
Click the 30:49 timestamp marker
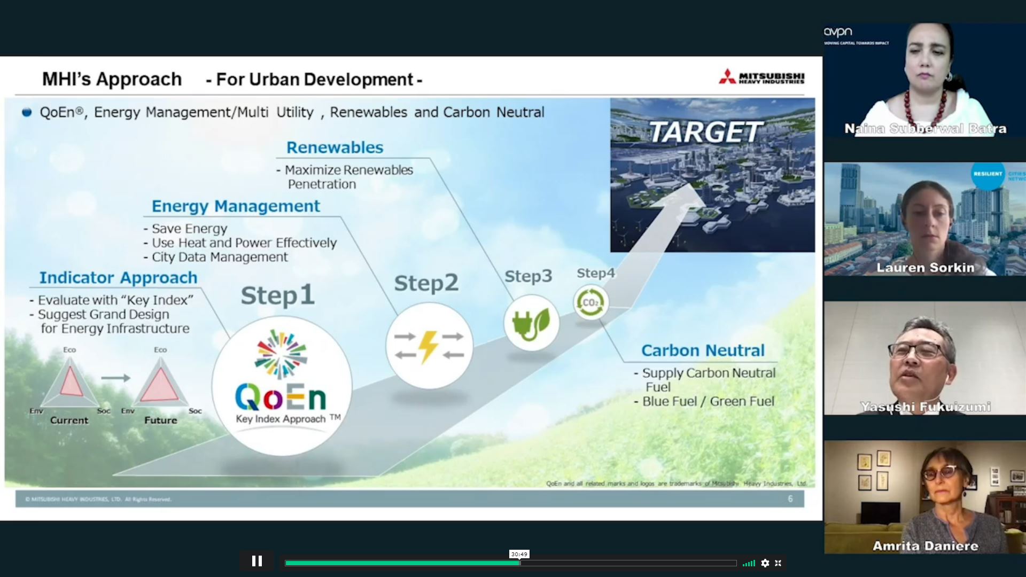(519, 554)
